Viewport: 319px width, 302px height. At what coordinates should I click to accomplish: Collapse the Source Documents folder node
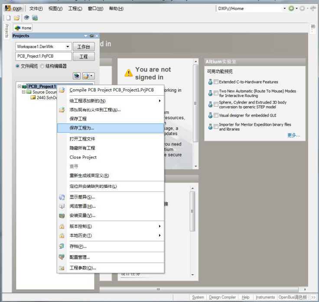(23, 92)
